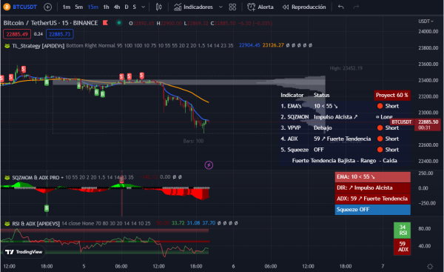
Task: Click the red sell price 22885.49
Action: 17,34
